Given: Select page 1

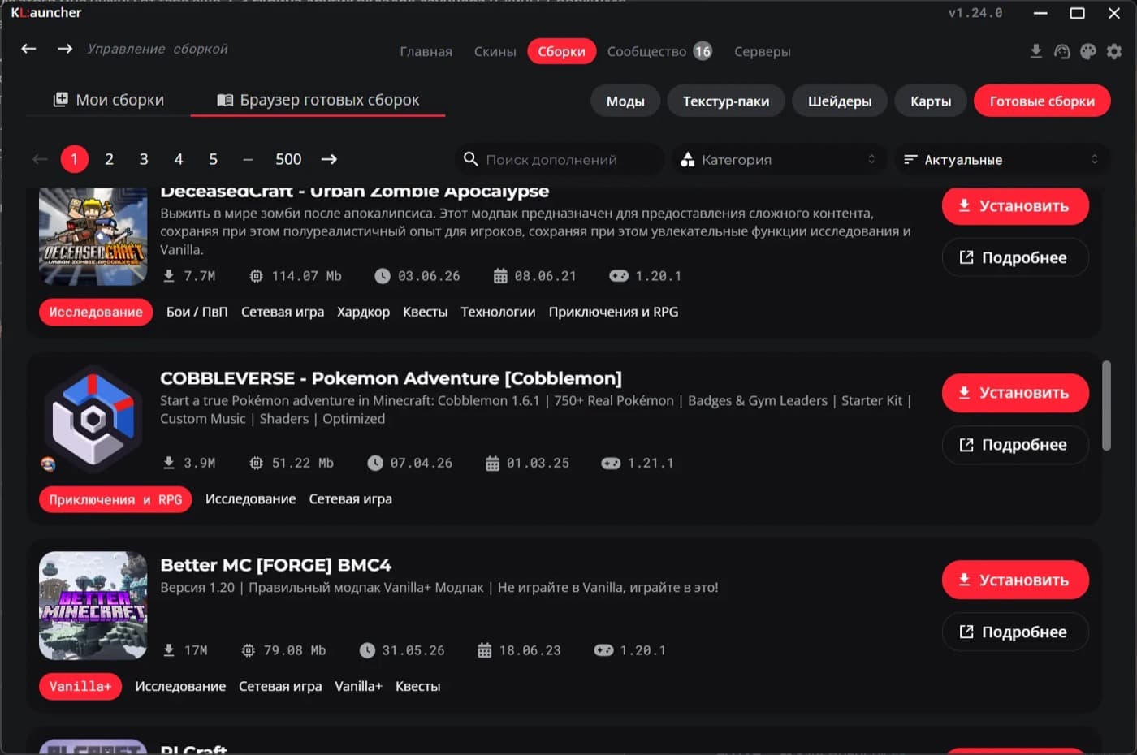Looking at the screenshot, I should [x=74, y=159].
